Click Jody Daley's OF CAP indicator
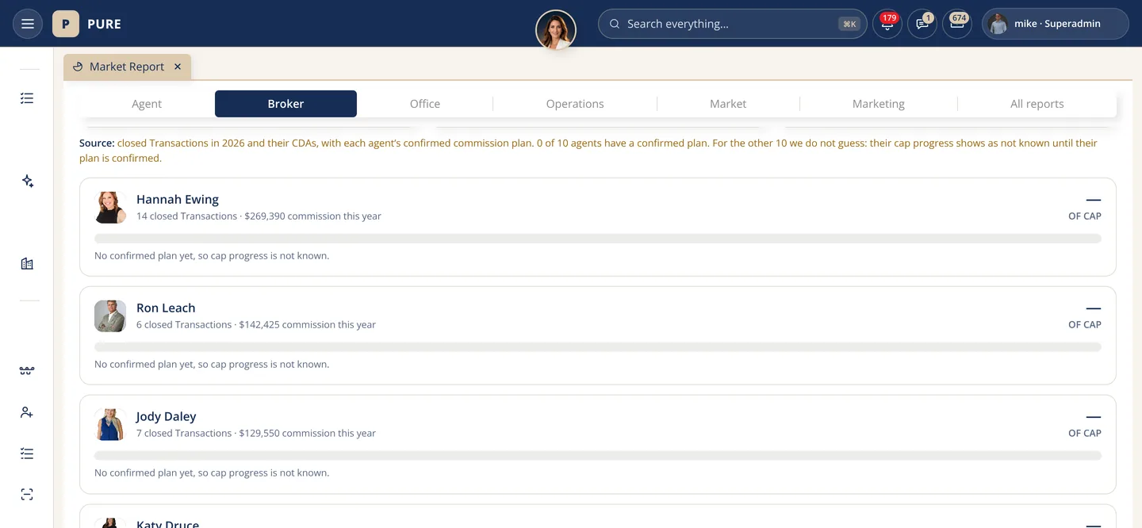 pyautogui.click(x=1085, y=426)
